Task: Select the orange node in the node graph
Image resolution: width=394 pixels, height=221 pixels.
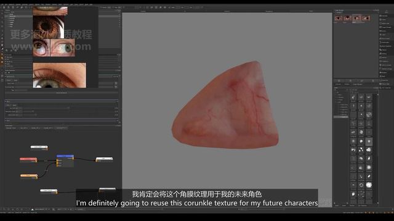Action: tap(29, 176)
